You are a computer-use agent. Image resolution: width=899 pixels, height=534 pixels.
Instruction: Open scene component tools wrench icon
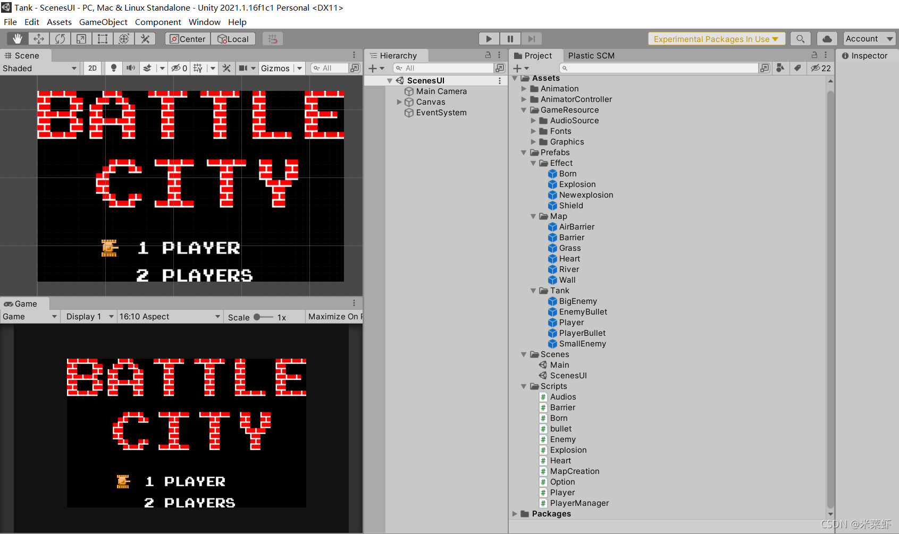(x=226, y=68)
